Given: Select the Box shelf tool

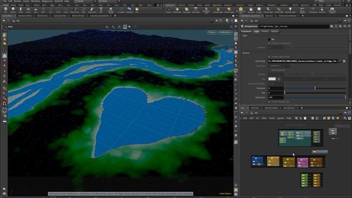Looking at the screenshot, I should coord(6,10).
